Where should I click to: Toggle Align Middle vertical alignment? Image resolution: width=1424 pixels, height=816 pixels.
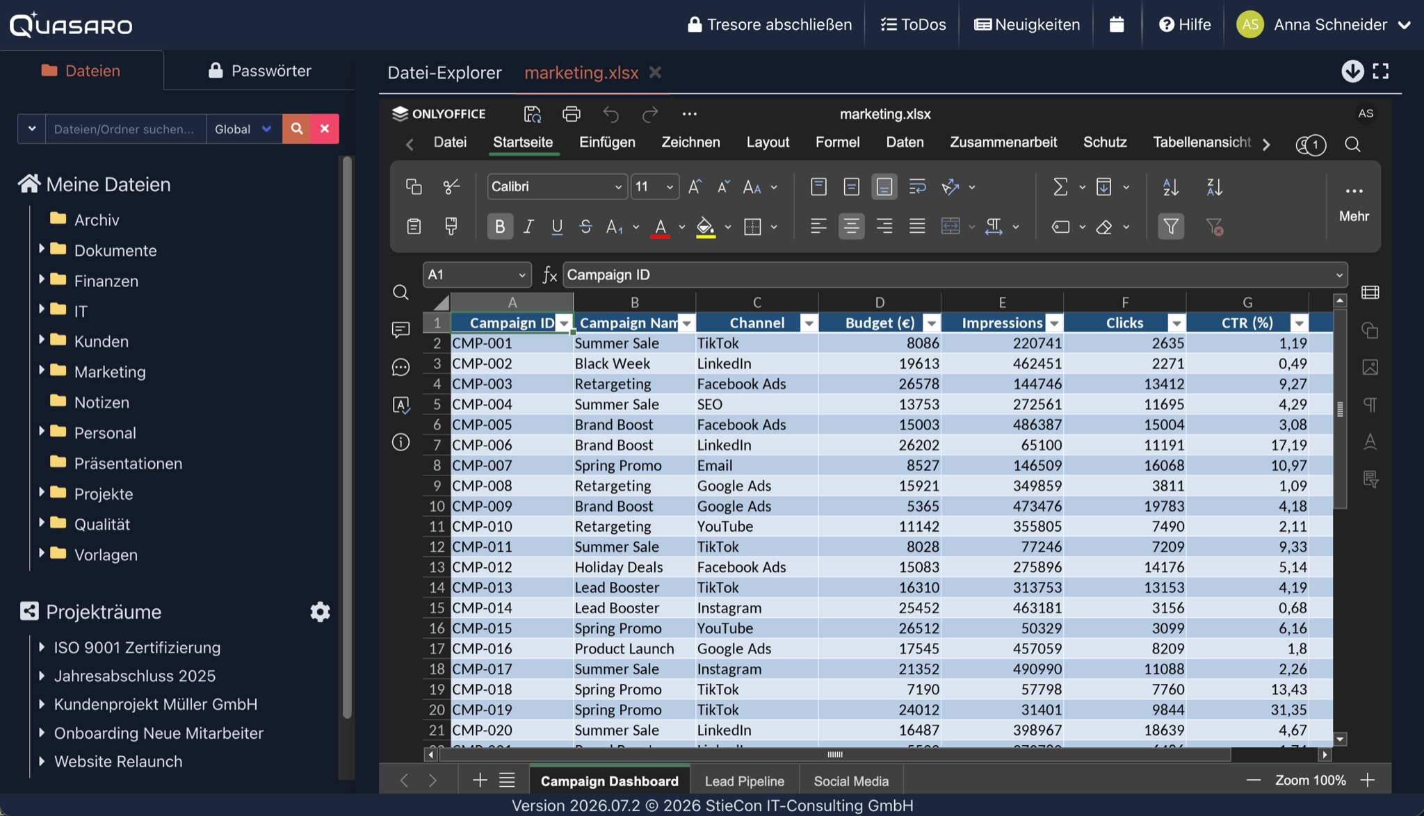(851, 186)
